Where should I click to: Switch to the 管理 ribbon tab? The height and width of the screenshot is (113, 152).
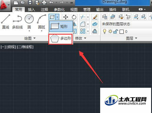point(87,10)
